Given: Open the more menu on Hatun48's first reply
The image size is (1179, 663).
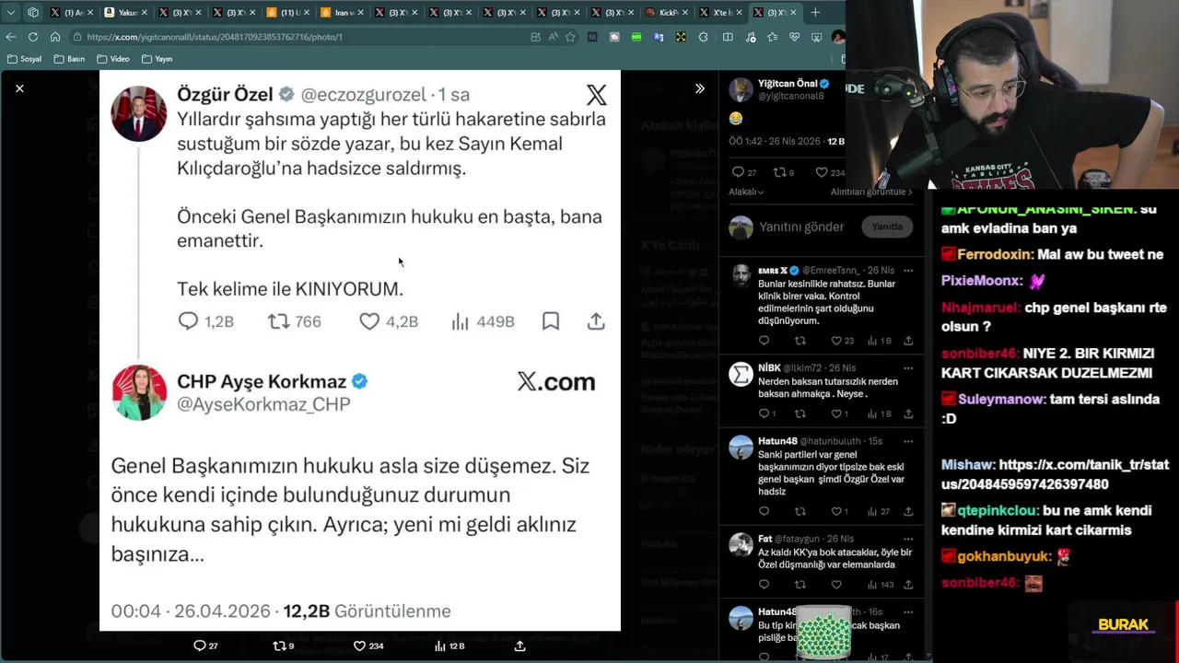Looking at the screenshot, I should coord(908,441).
